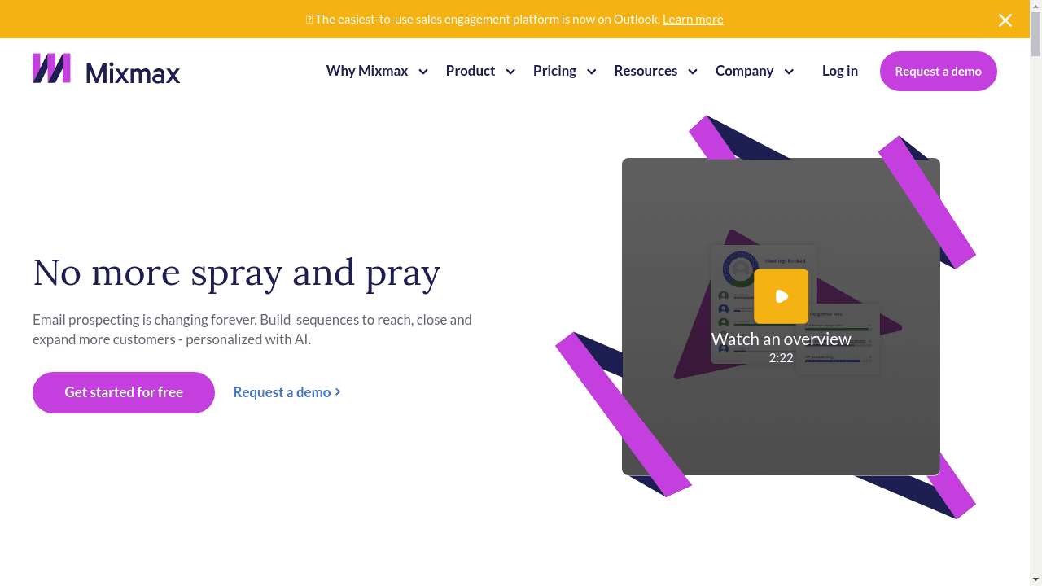Image resolution: width=1042 pixels, height=586 pixels.
Task: Go to the Log in page
Action: [x=839, y=71]
